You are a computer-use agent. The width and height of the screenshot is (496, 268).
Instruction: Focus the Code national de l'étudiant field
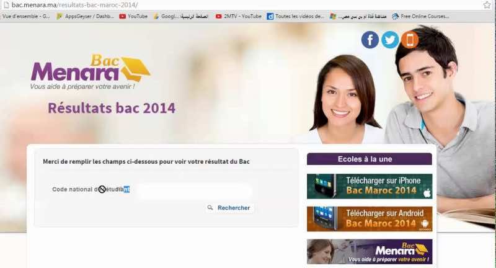tap(193, 190)
